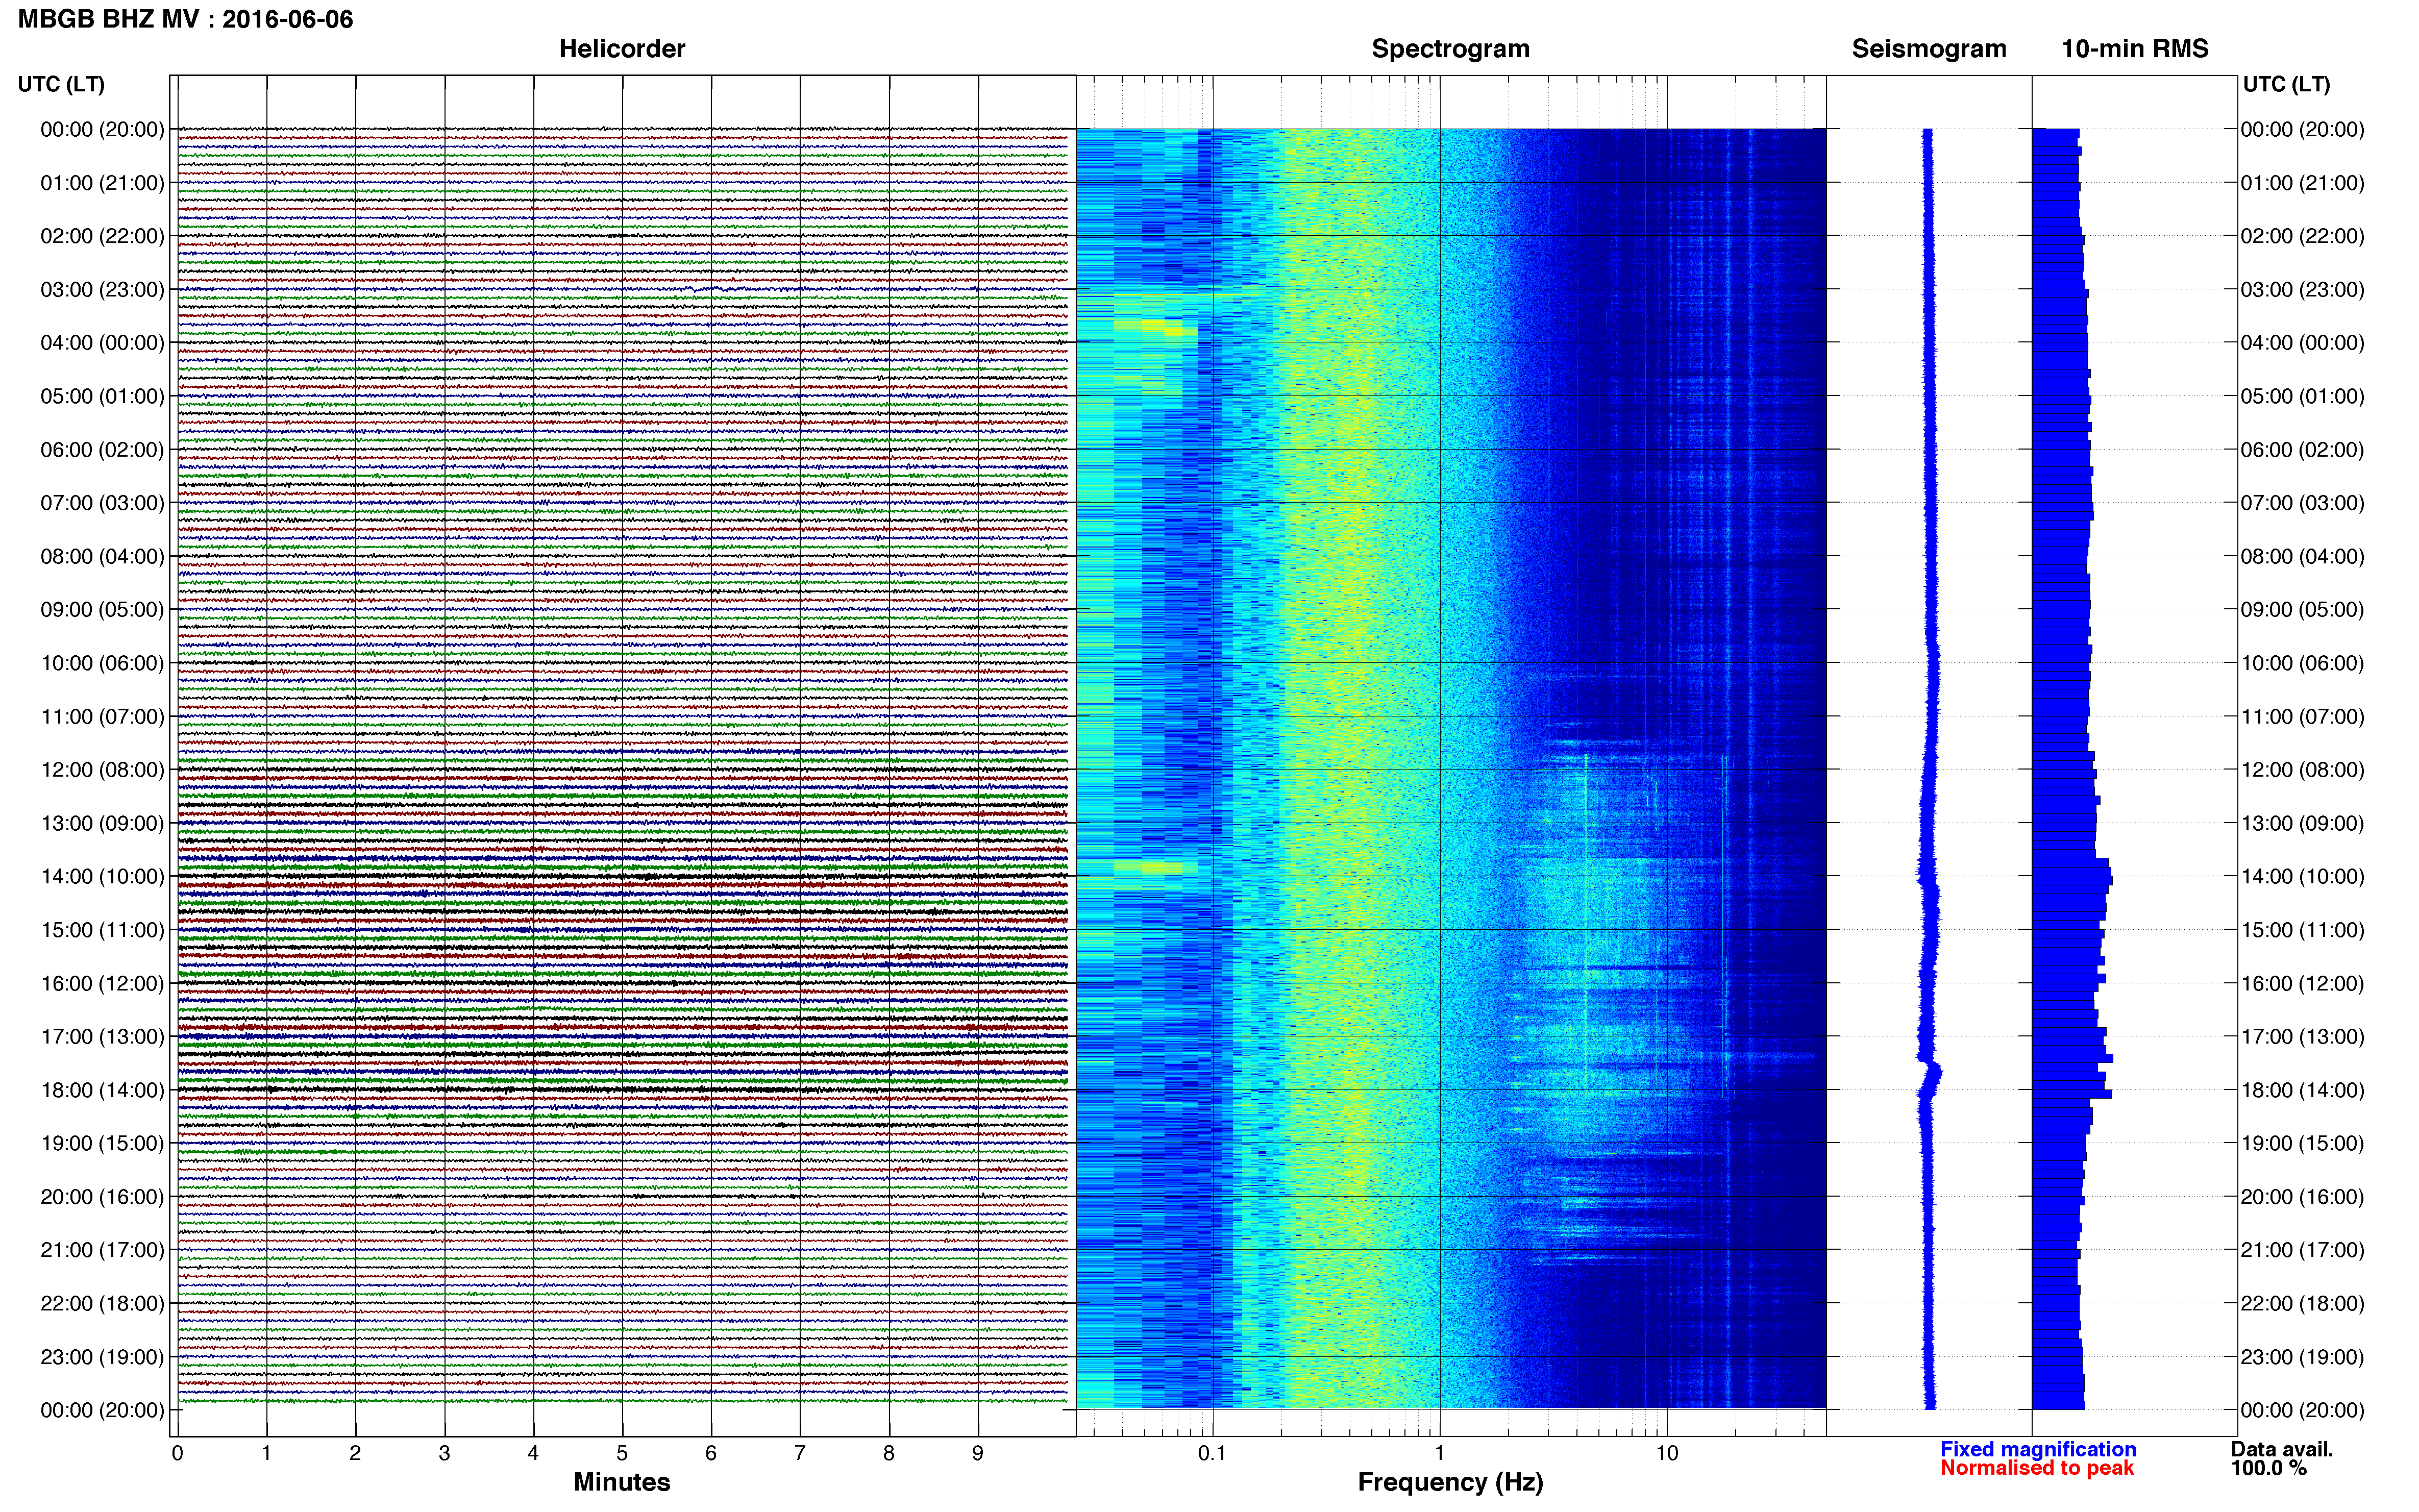The image size is (2419, 1512).
Task: Click "01:00 (21:00)" on the Helicorder time axis
Action: 102,183
